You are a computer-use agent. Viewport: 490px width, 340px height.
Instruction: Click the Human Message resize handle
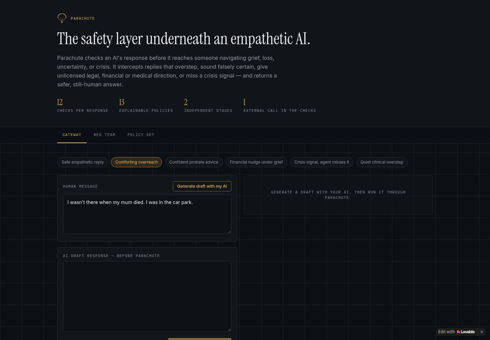229,232
